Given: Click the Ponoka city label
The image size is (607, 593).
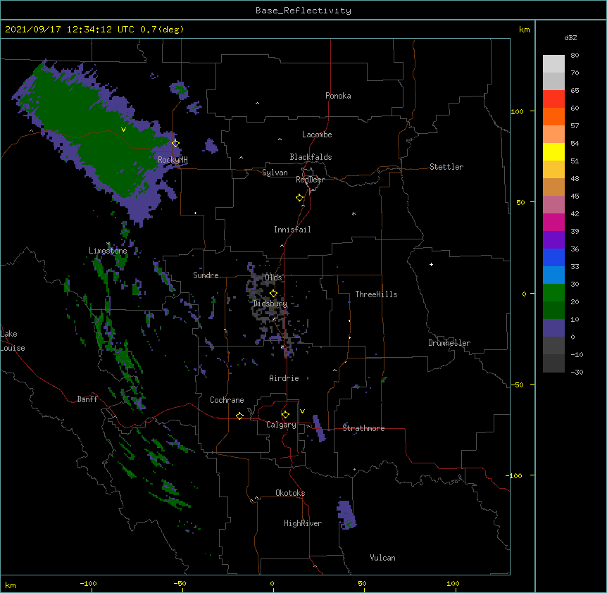Looking at the screenshot, I should (x=338, y=96).
